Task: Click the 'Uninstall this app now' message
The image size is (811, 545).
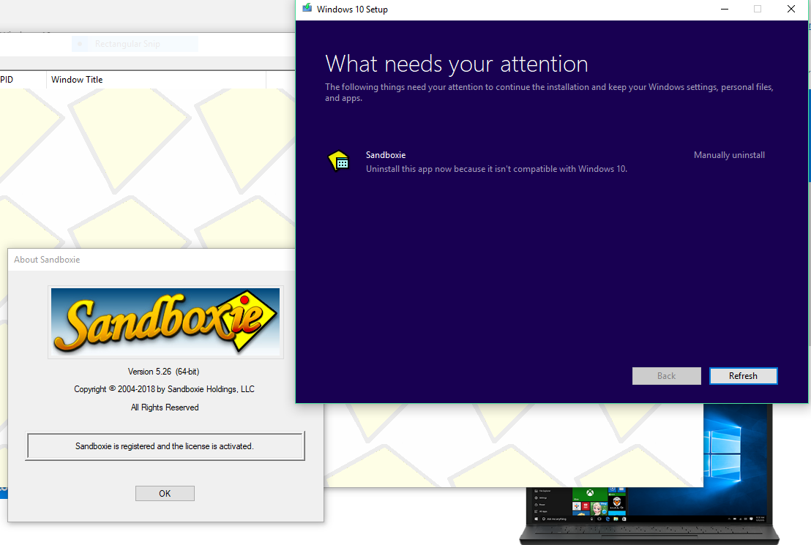Action: pos(496,169)
